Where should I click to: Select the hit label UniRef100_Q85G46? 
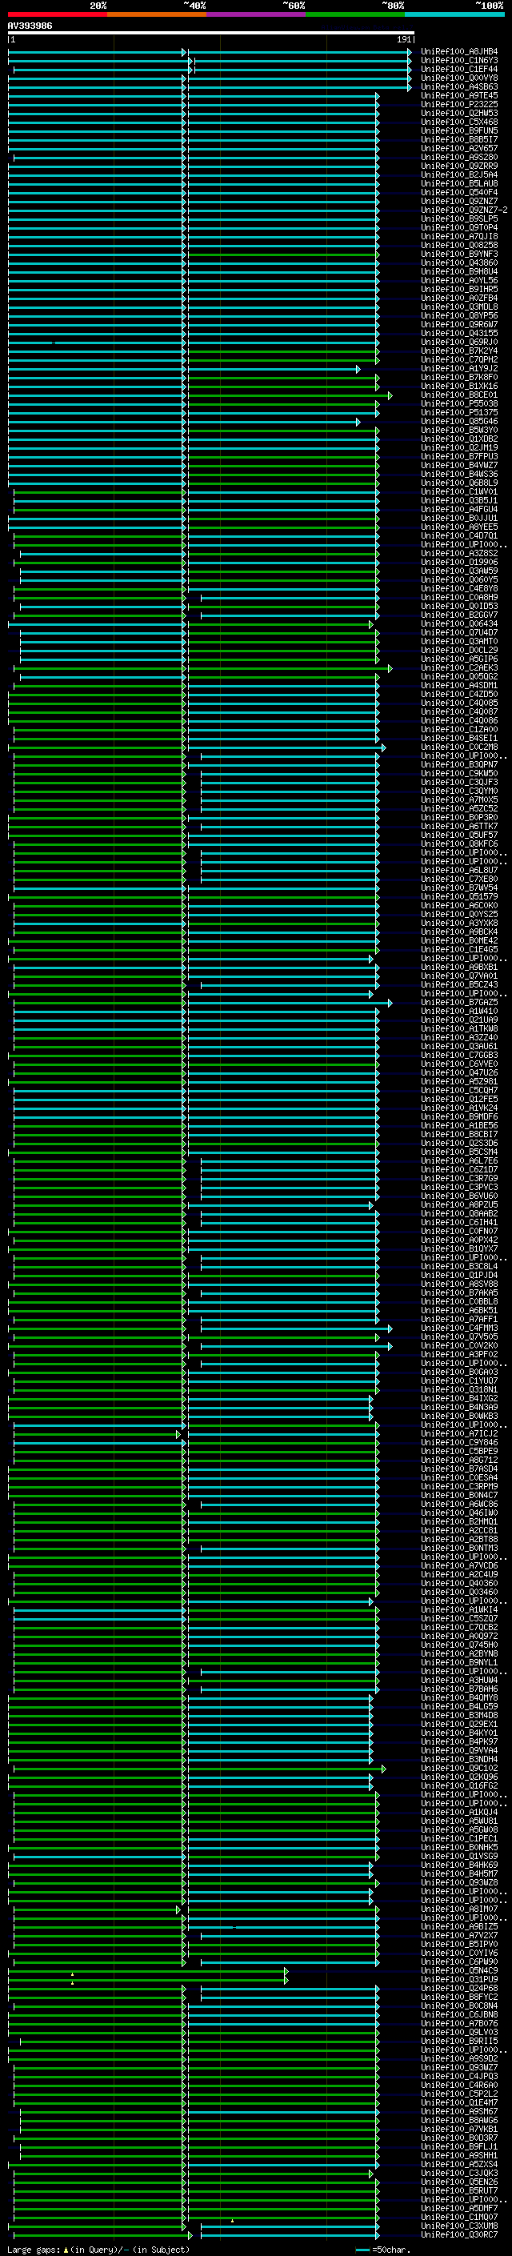click(x=459, y=421)
